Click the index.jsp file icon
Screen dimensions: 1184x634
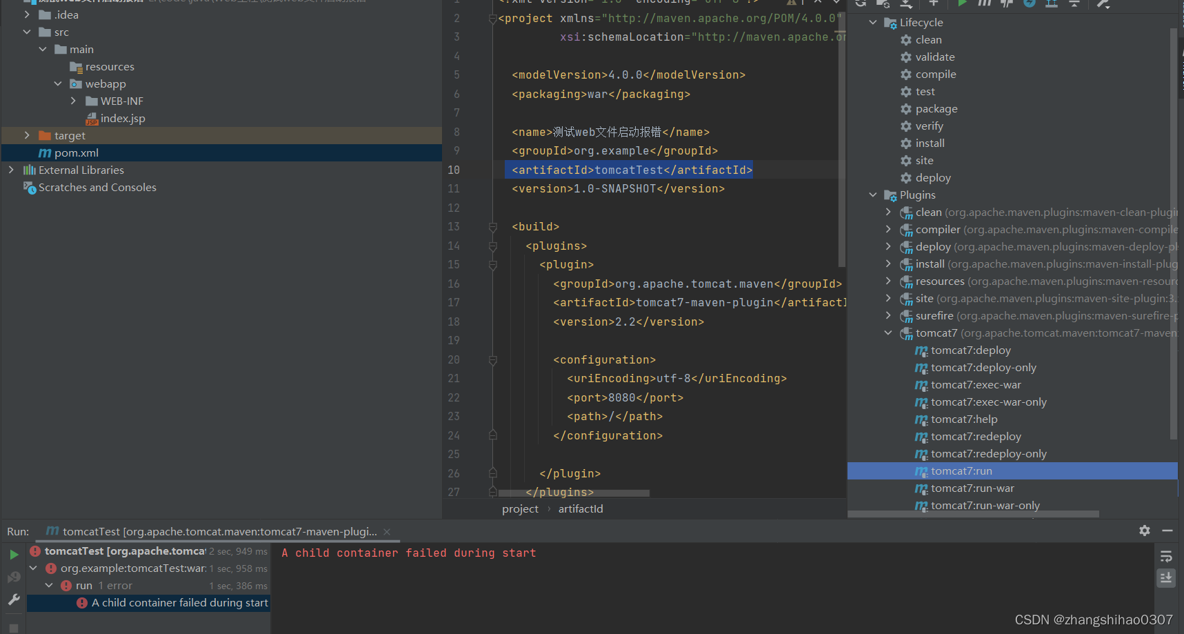pos(92,119)
